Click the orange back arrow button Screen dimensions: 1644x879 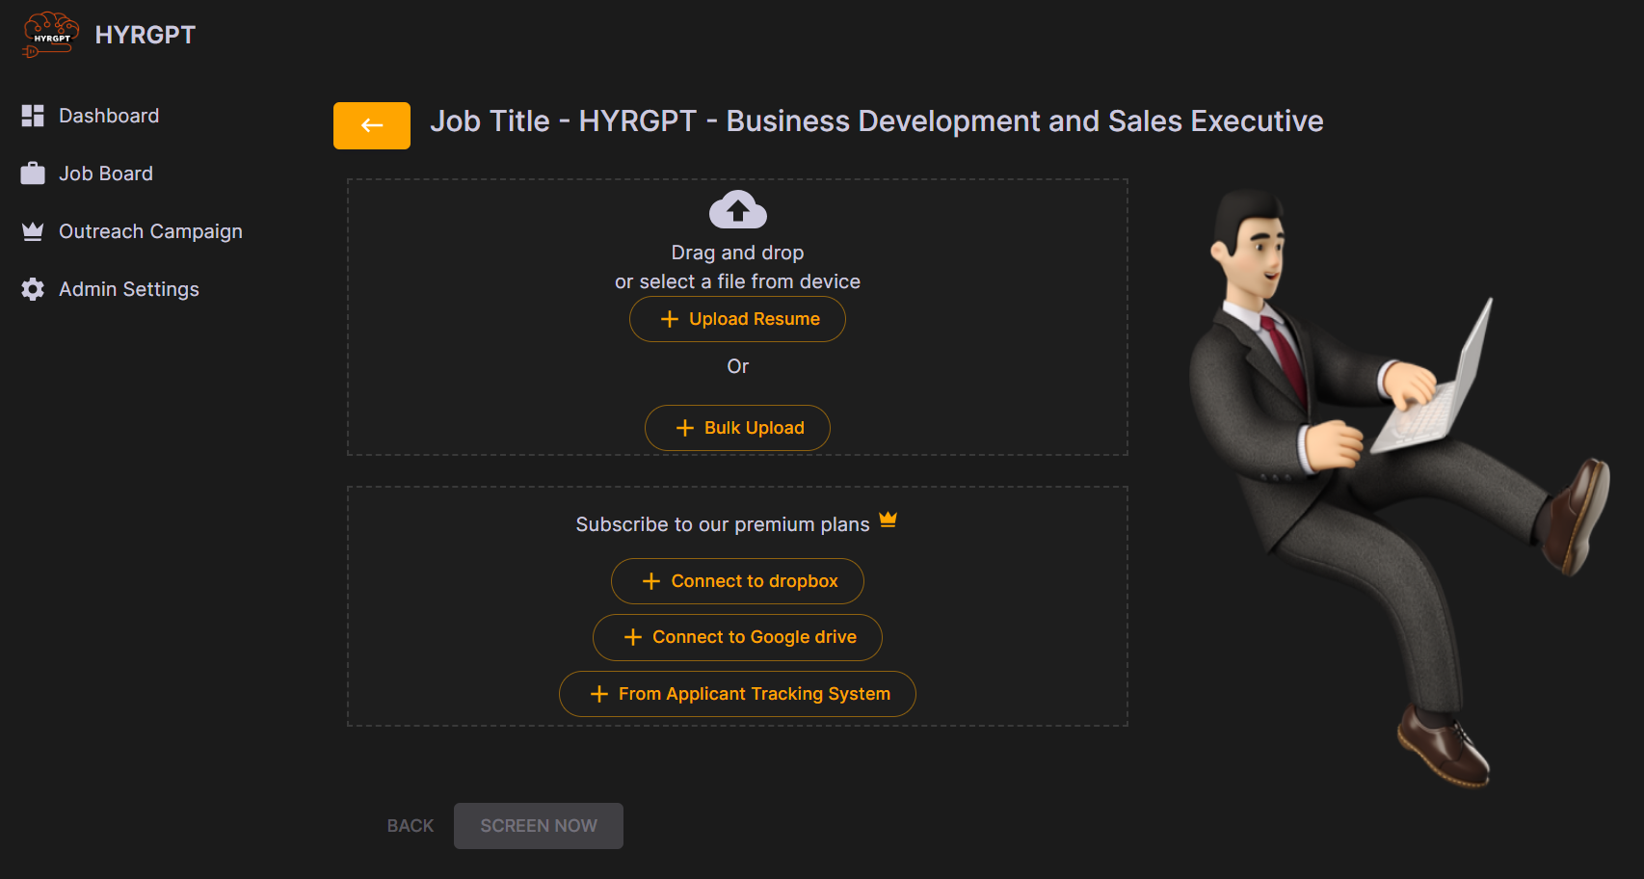372,125
